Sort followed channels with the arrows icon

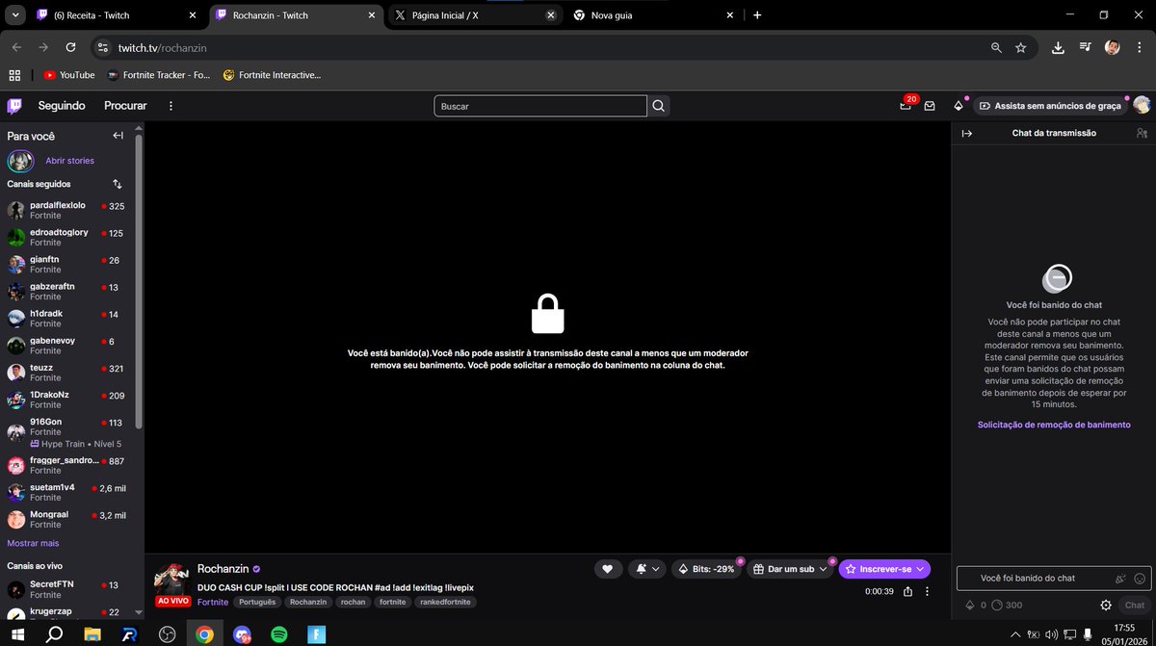[118, 184]
